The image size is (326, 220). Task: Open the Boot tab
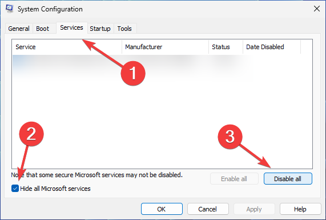point(42,29)
